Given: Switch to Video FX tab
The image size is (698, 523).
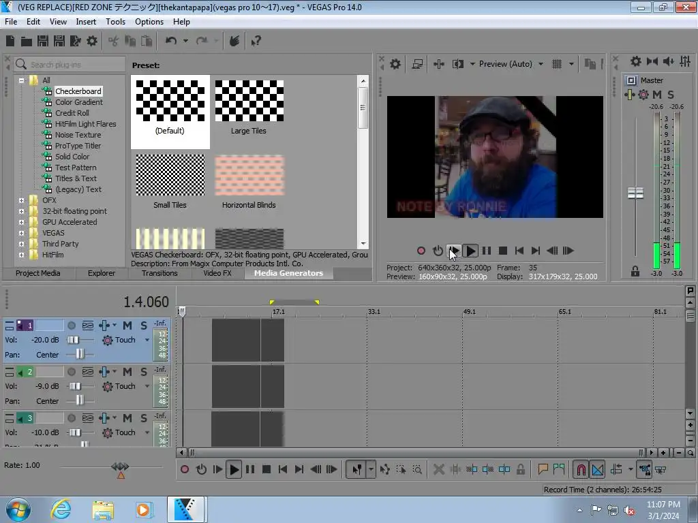Looking at the screenshot, I should (217, 273).
